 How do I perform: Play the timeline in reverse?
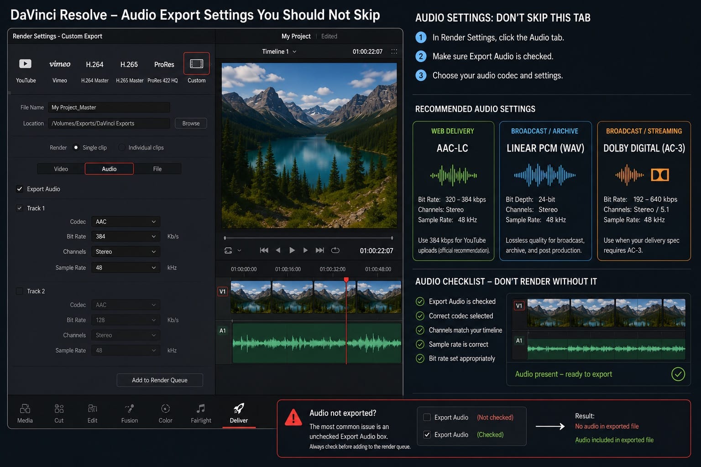tap(278, 250)
